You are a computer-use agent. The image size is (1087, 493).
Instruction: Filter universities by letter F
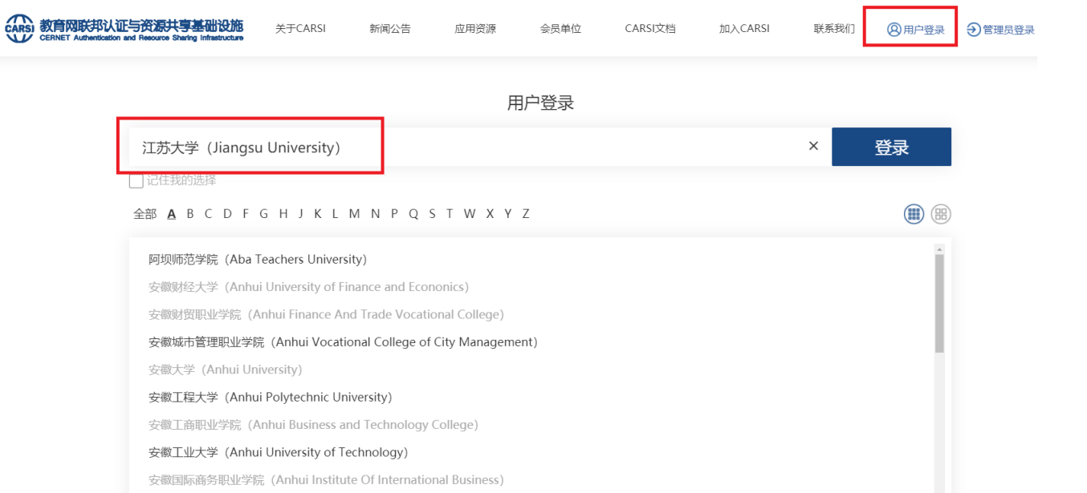(x=245, y=214)
